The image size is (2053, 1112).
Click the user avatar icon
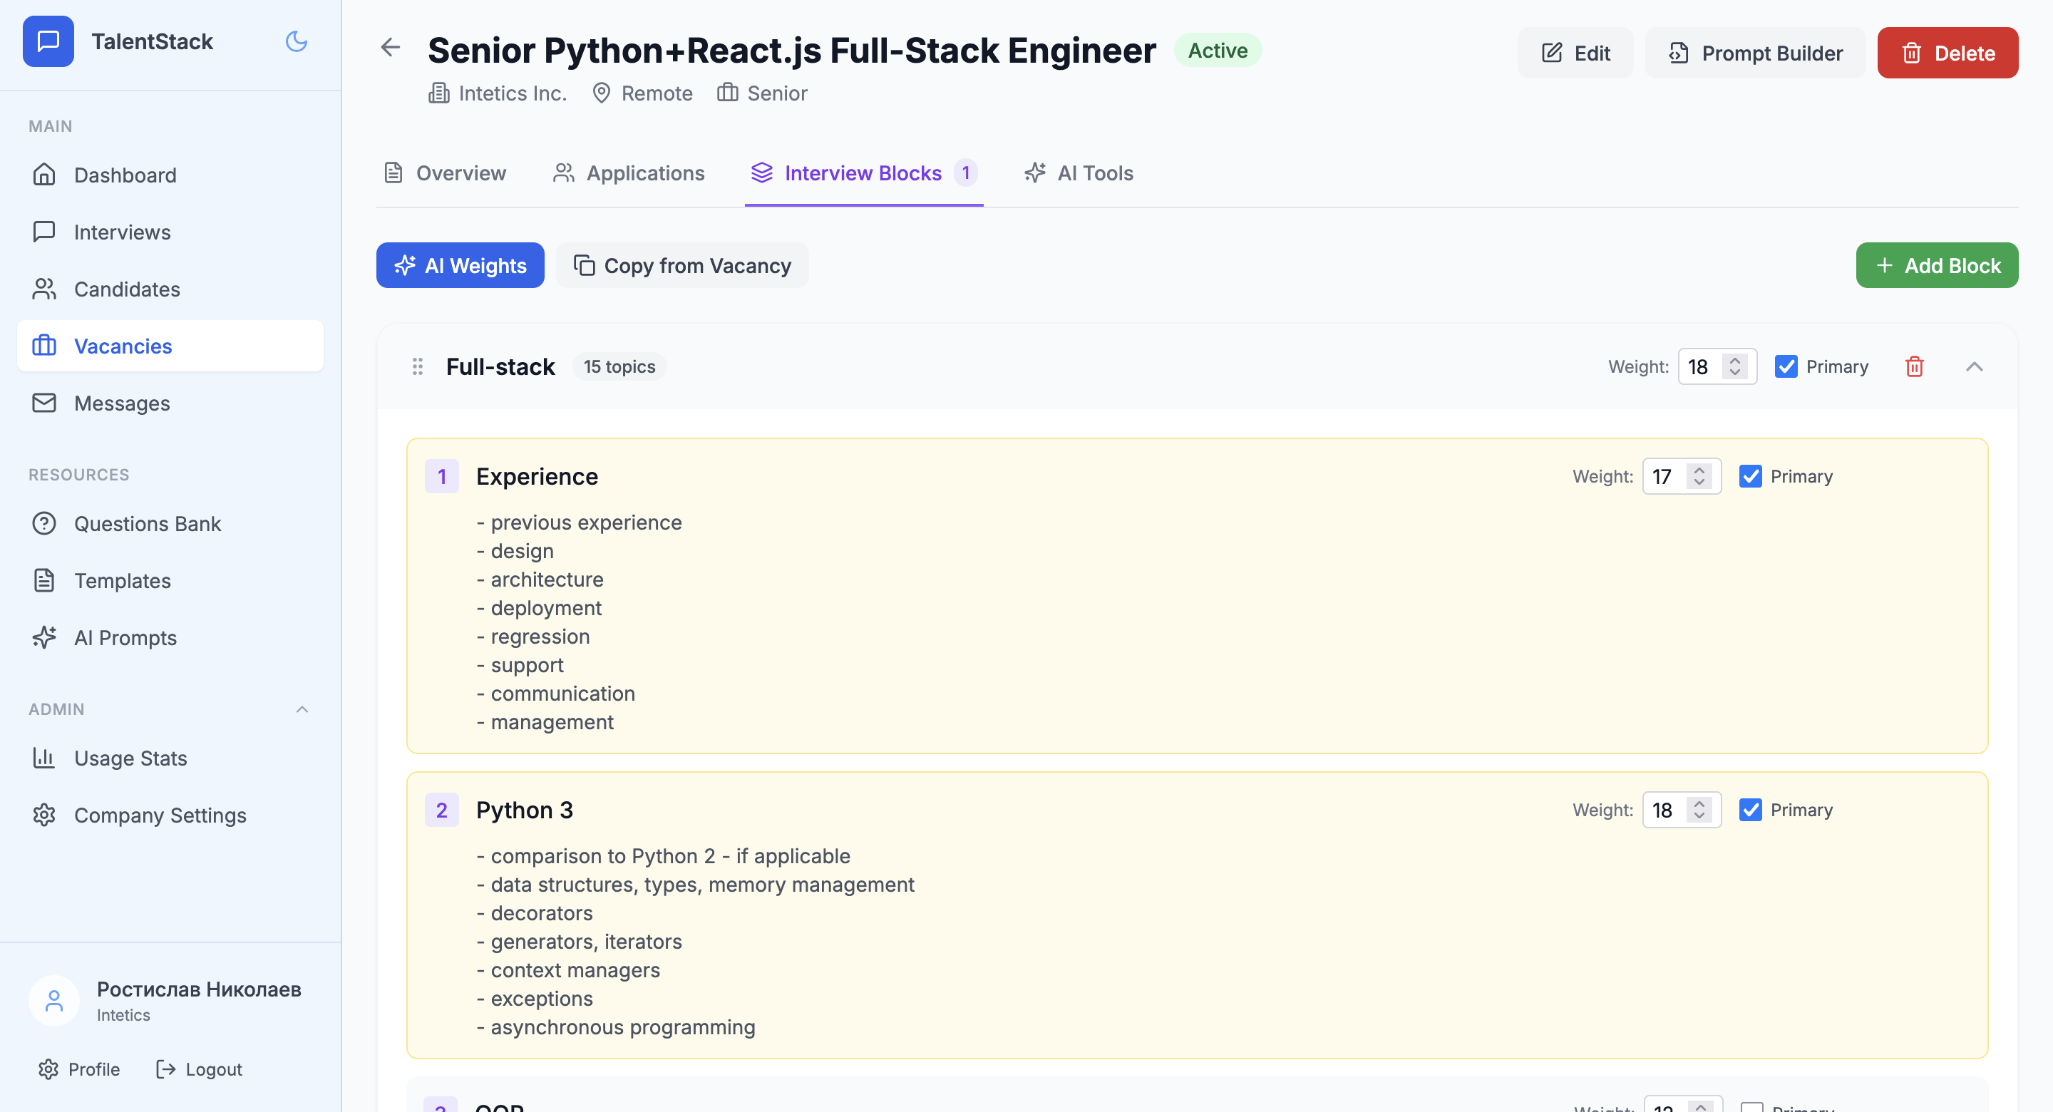coord(53,1000)
